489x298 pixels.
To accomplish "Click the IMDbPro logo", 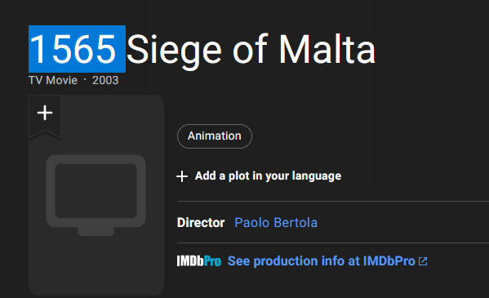I will (x=199, y=261).
